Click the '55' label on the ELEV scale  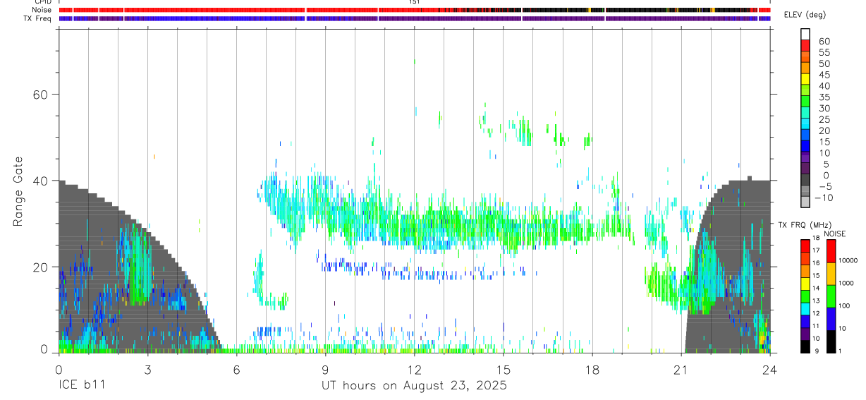pos(824,53)
